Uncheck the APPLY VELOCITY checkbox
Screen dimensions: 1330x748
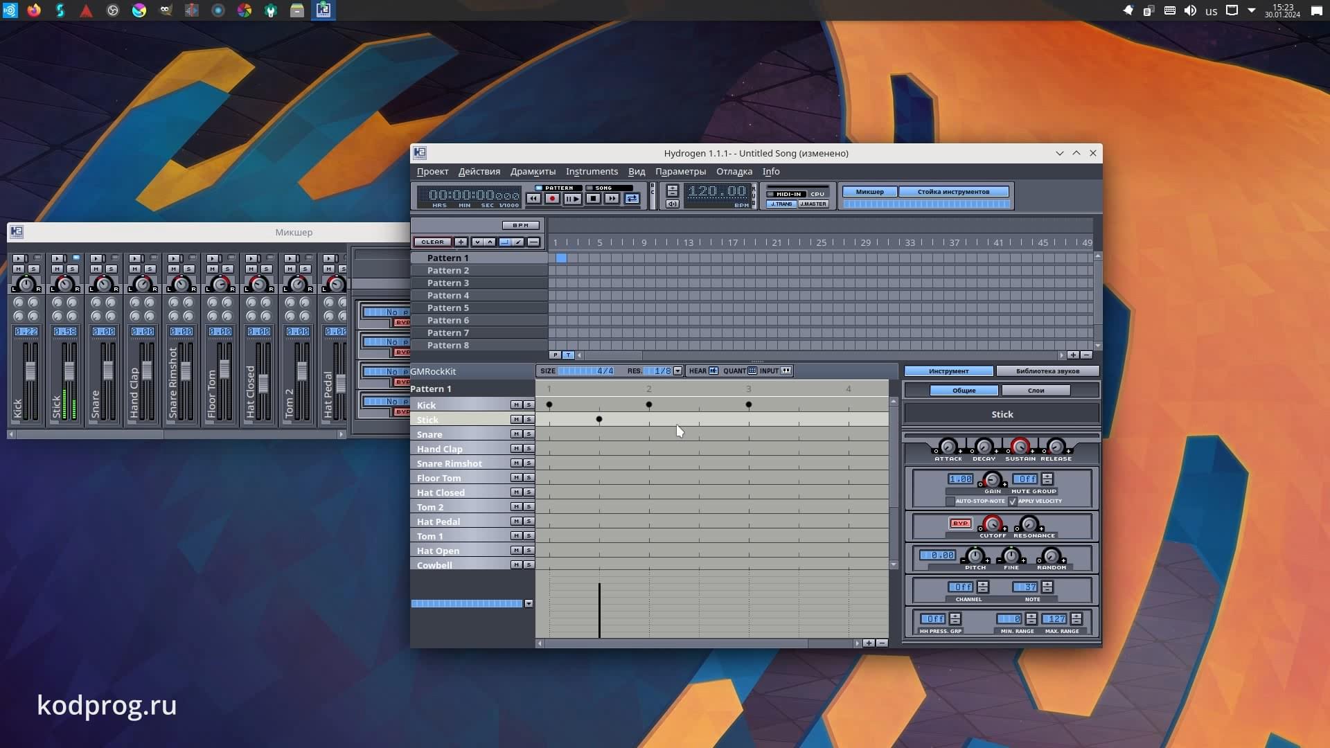coord(1013,501)
